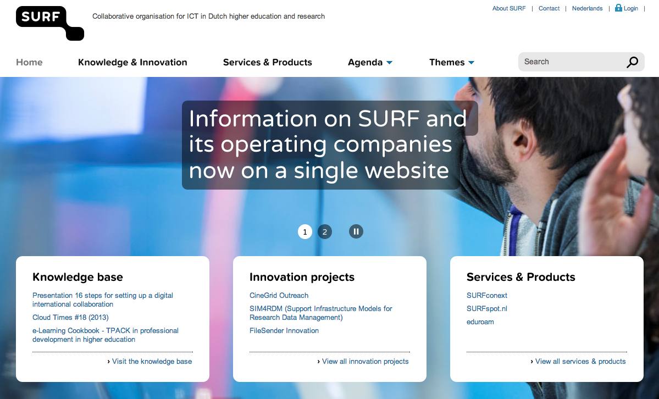This screenshot has height=399, width=659.
Task: Switch to slide 1 of the carousel
Action: [x=305, y=232]
